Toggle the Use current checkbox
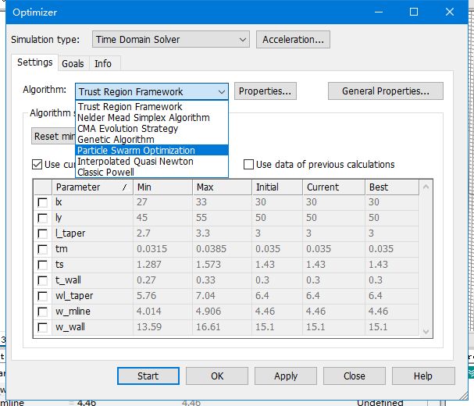The width and height of the screenshot is (474, 406). 37,165
